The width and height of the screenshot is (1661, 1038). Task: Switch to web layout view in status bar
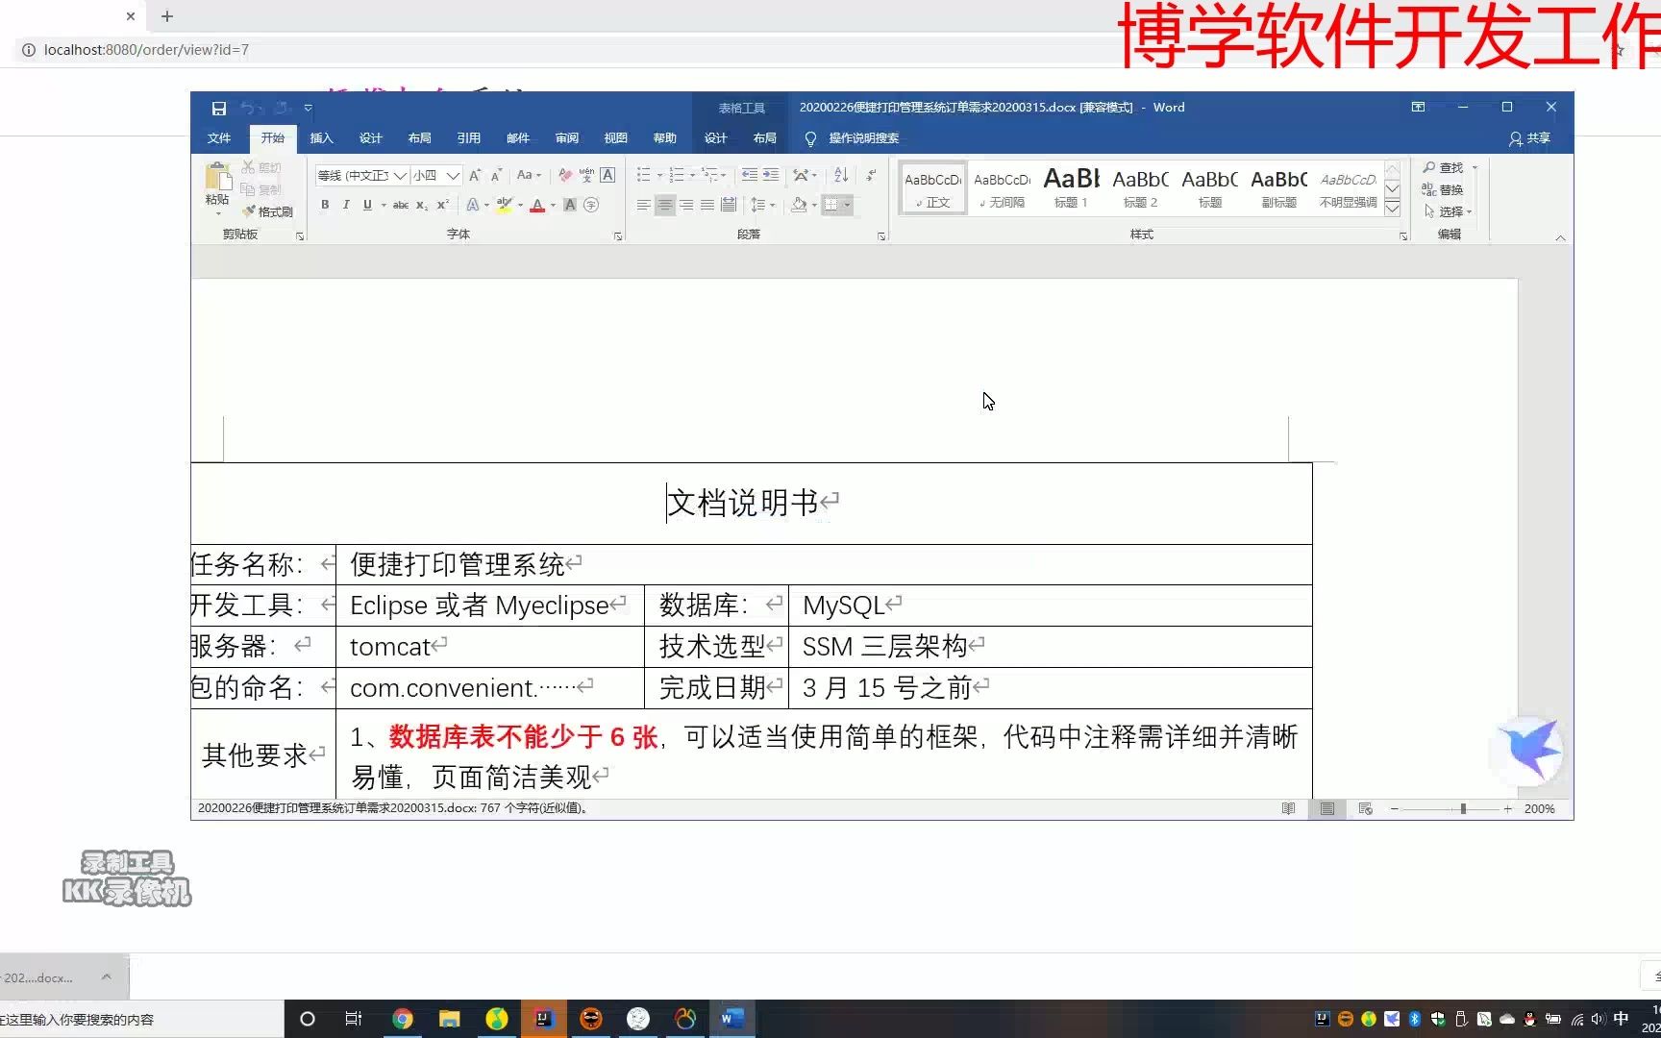(1365, 809)
